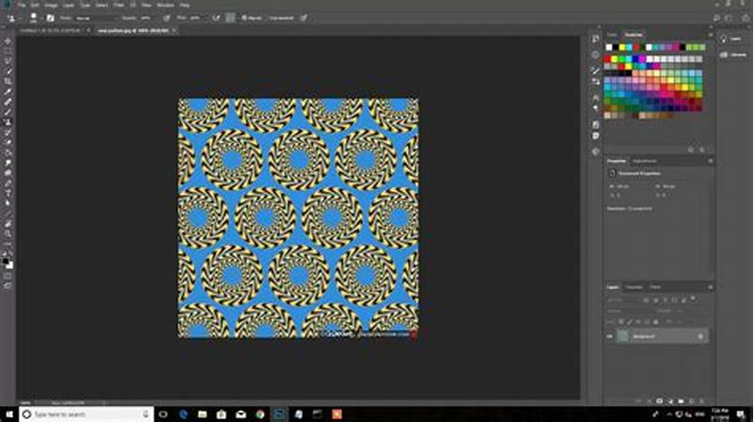
Task: Select the Move tool
Action: (8, 41)
